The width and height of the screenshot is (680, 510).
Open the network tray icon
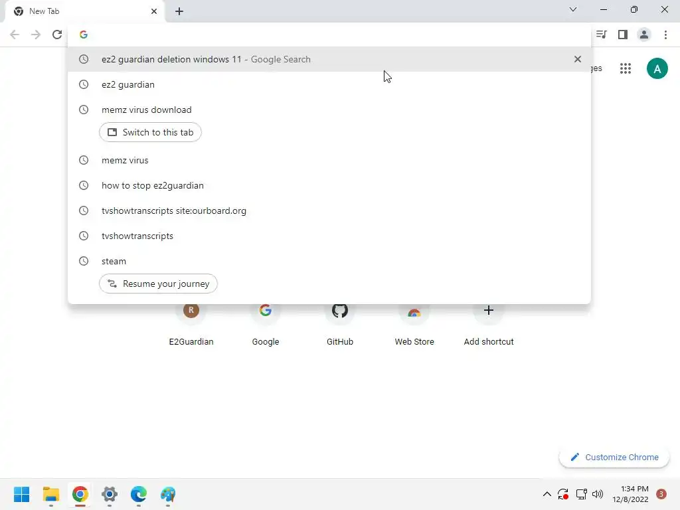pos(581,494)
